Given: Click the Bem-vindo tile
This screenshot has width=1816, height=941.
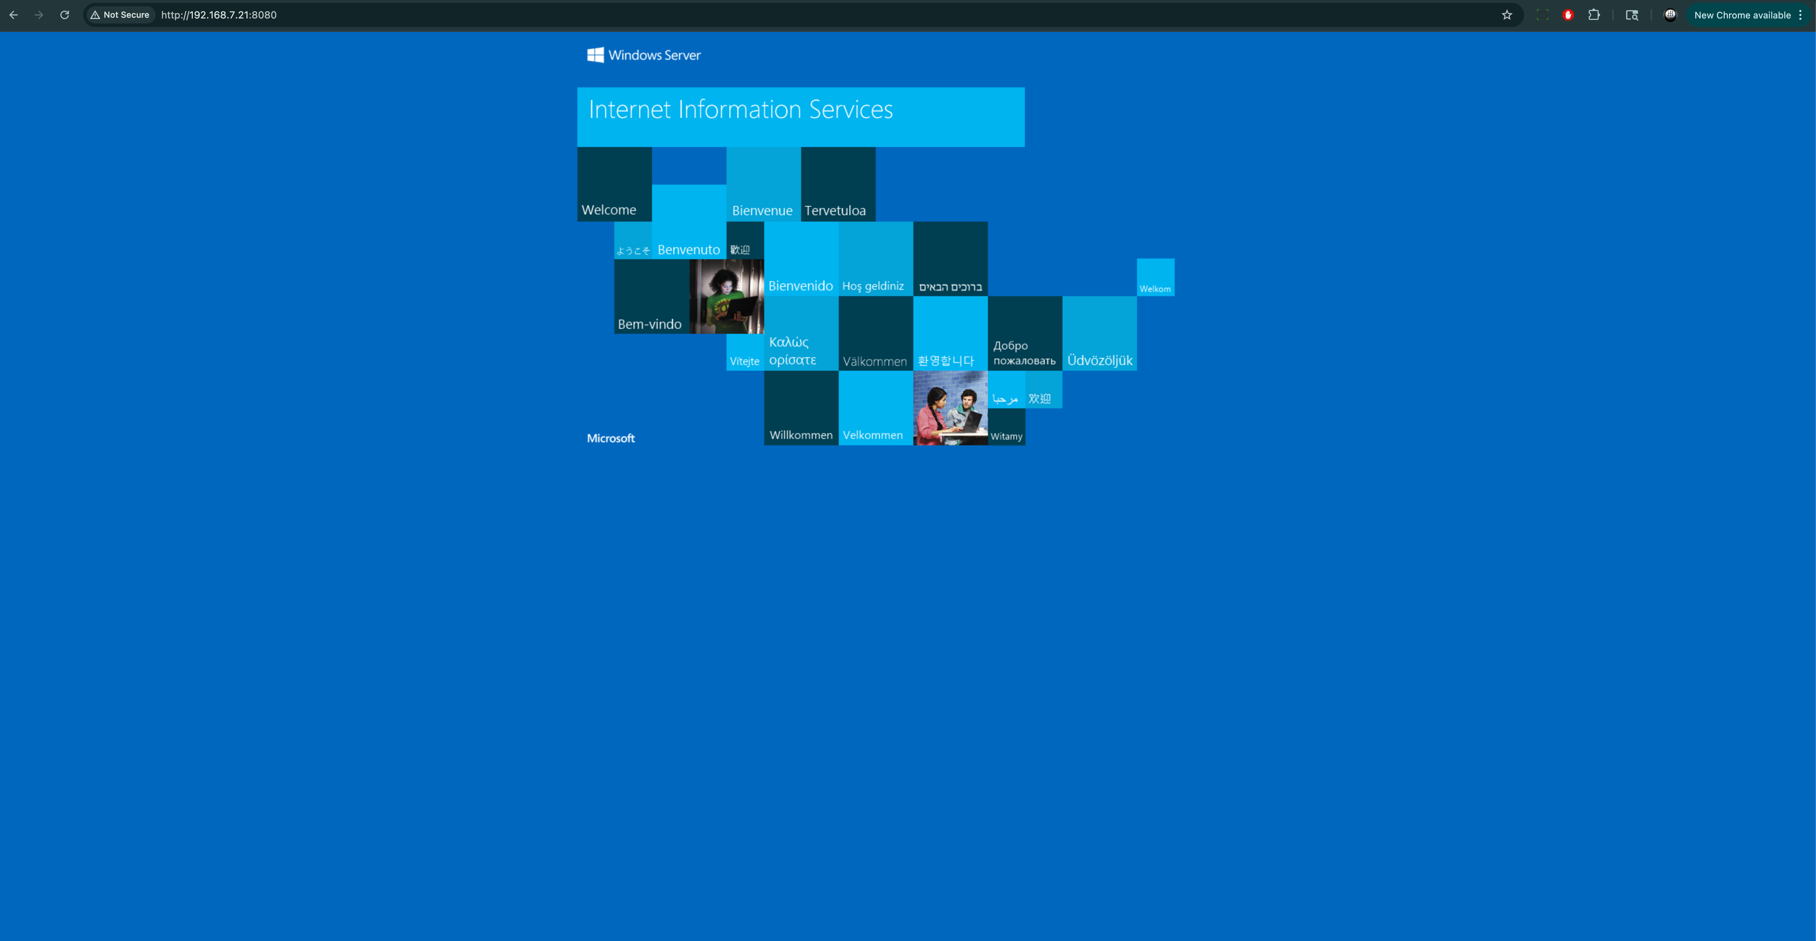Looking at the screenshot, I should (x=651, y=296).
